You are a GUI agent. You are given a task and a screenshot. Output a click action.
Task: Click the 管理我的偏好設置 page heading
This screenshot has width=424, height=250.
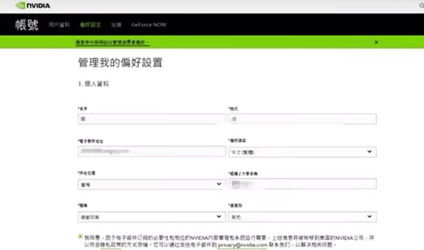[x=120, y=63]
